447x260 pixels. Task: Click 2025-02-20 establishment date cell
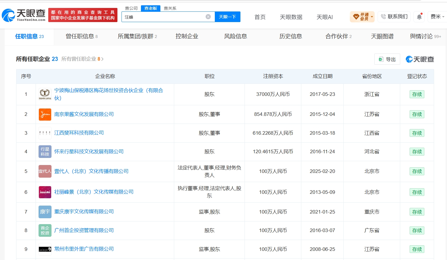(x=322, y=171)
